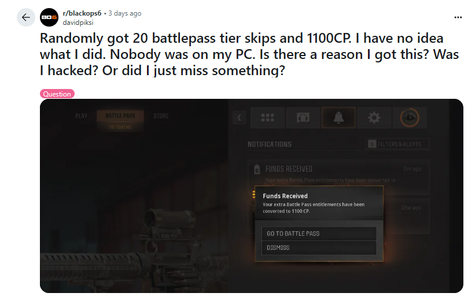Click the circular player profile emblem
The image size is (468, 304).
pyautogui.click(x=410, y=117)
